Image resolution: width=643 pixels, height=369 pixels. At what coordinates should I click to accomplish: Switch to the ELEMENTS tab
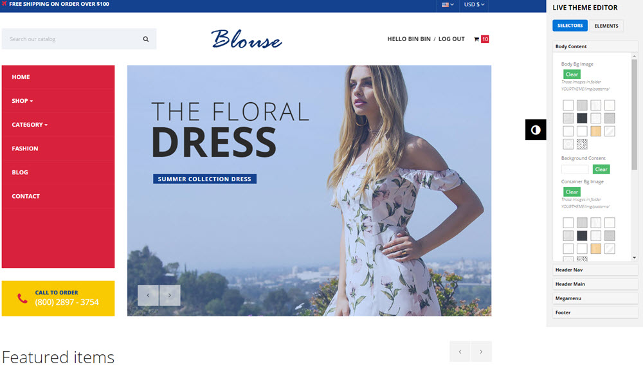[606, 26]
